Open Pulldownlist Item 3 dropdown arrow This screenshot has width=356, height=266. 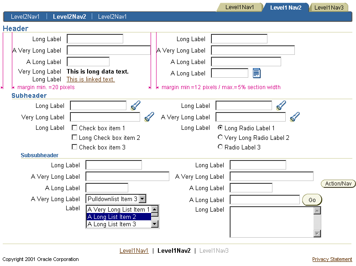pos(142,199)
